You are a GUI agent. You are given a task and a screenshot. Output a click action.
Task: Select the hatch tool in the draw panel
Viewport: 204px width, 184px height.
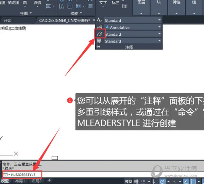click(48, 6)
